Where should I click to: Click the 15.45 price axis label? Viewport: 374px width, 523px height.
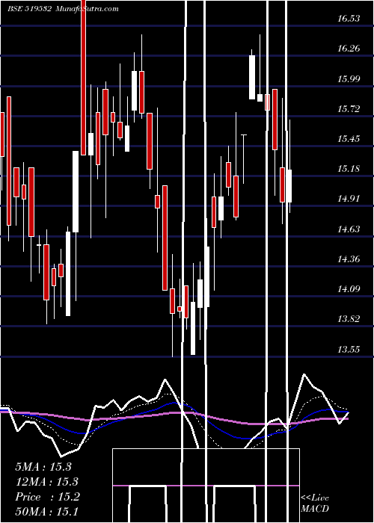(x=349, y=139)
